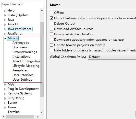Expand the Mylyn node arrow
This screenshot has height=119, width=136.
pos(5,84)
